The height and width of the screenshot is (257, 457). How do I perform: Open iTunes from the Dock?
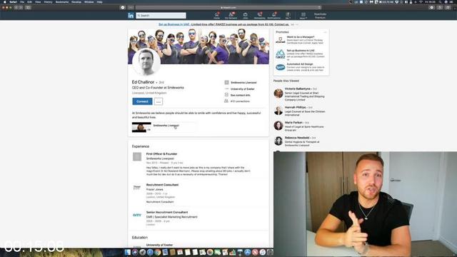click(x=263, y=252)
